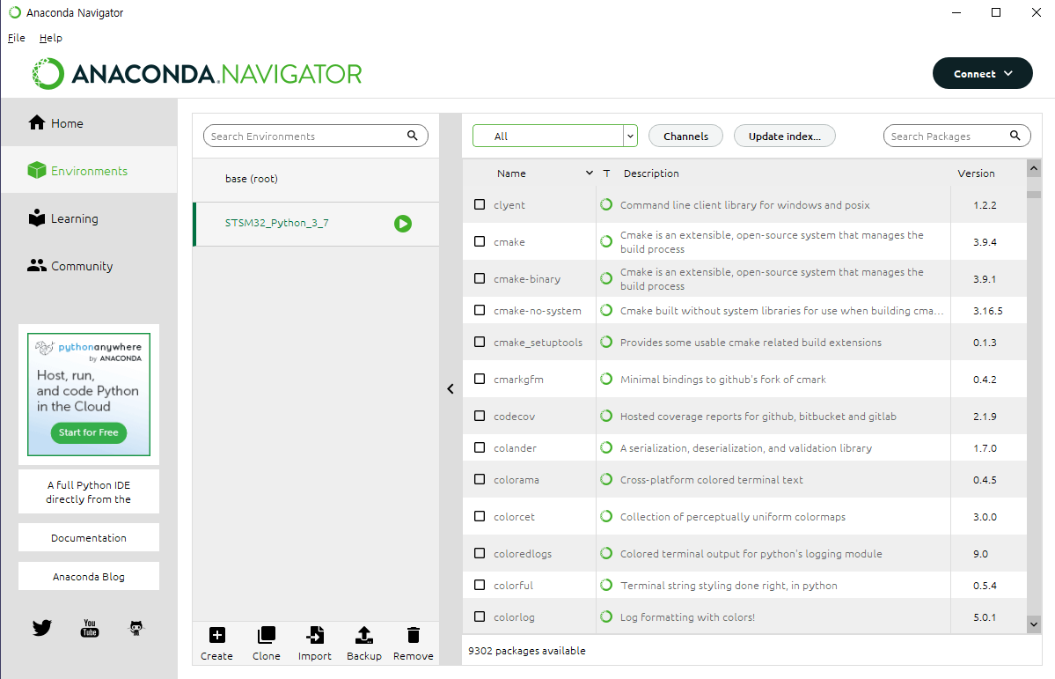Image resolution: width=1055 pixels, height=679 pixels.
Task: Check the codecov package checkbox
Action: [479, 416]
